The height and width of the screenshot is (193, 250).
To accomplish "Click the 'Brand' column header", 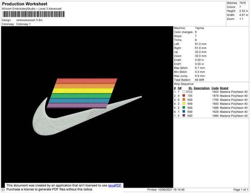I will pyautogui.click(x=224, y=88).
